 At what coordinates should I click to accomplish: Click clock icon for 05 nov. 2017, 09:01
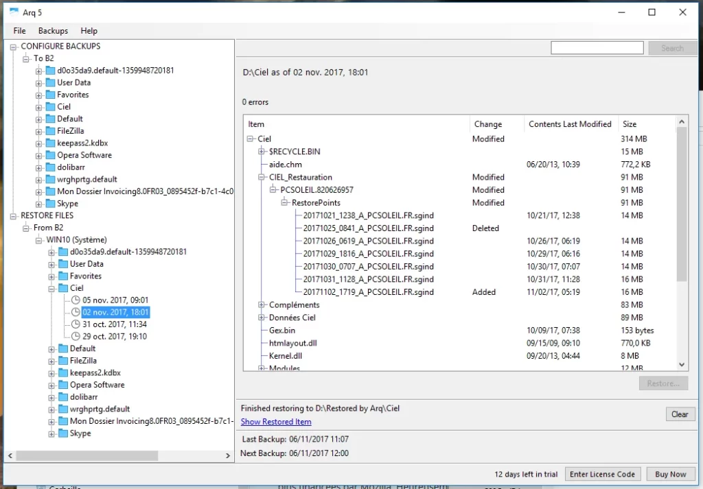click(x=76, y=300)
